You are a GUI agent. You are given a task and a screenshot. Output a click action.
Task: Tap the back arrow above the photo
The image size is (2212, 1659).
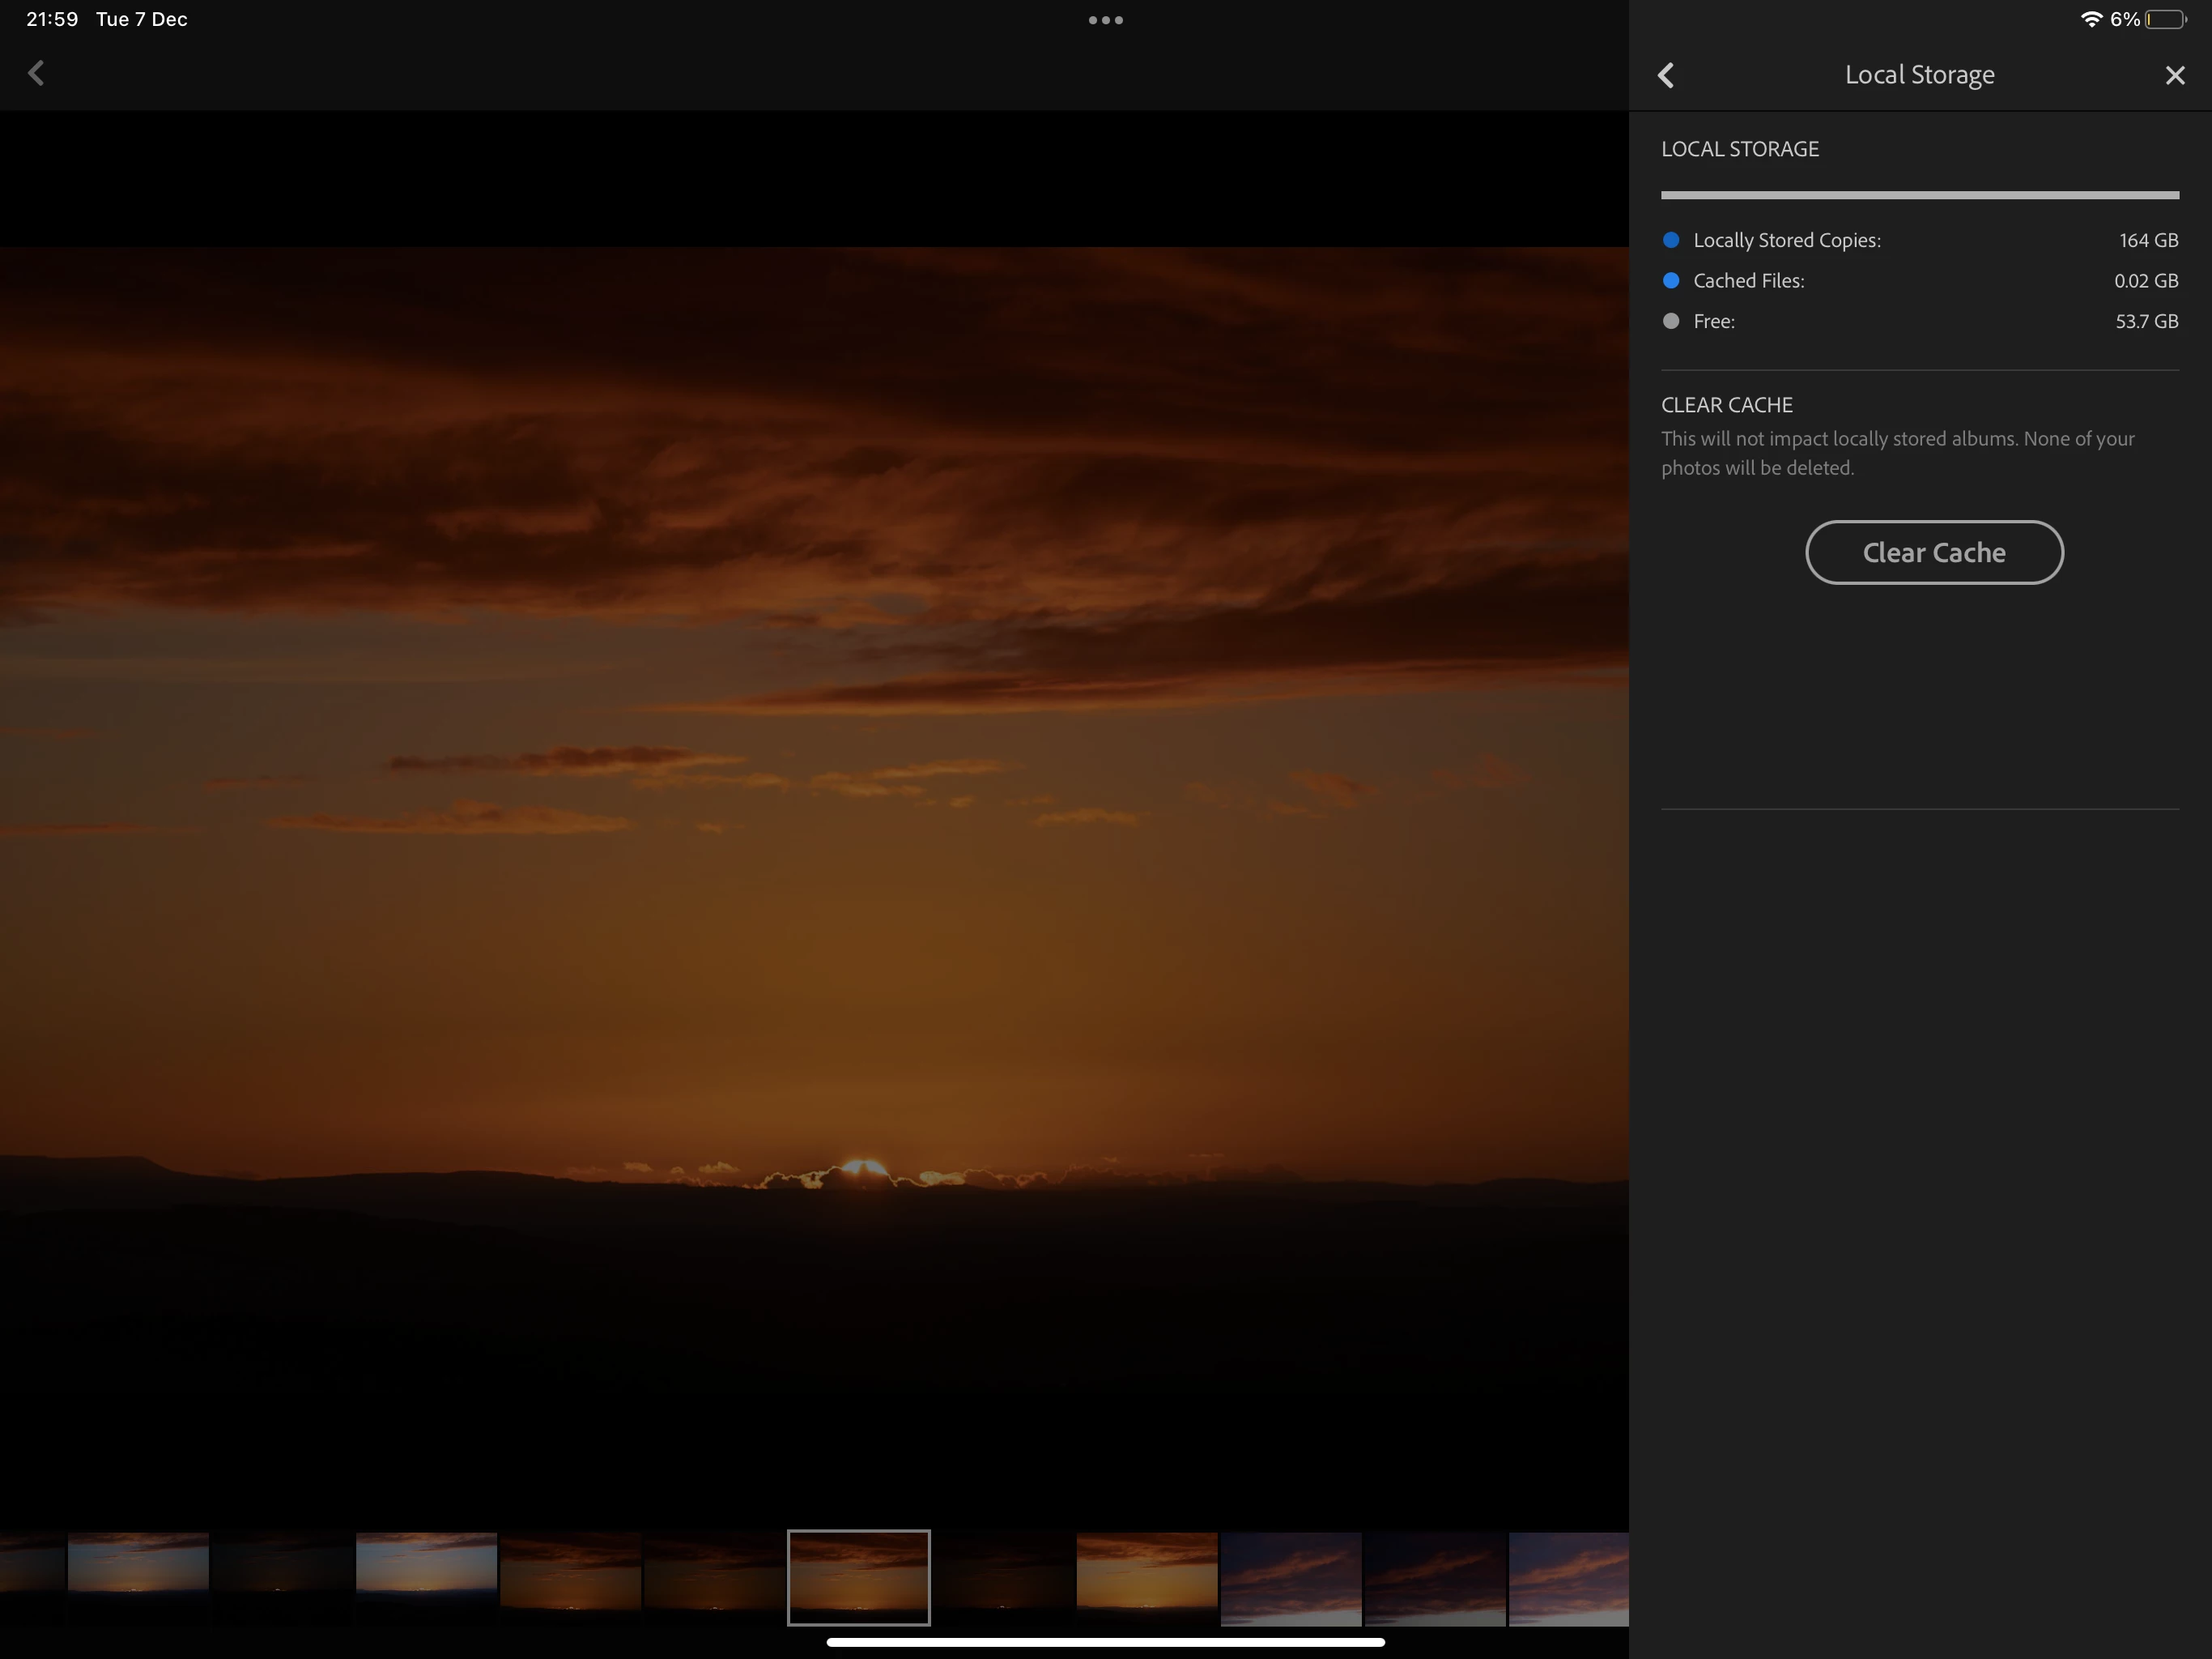coord(36,73)
